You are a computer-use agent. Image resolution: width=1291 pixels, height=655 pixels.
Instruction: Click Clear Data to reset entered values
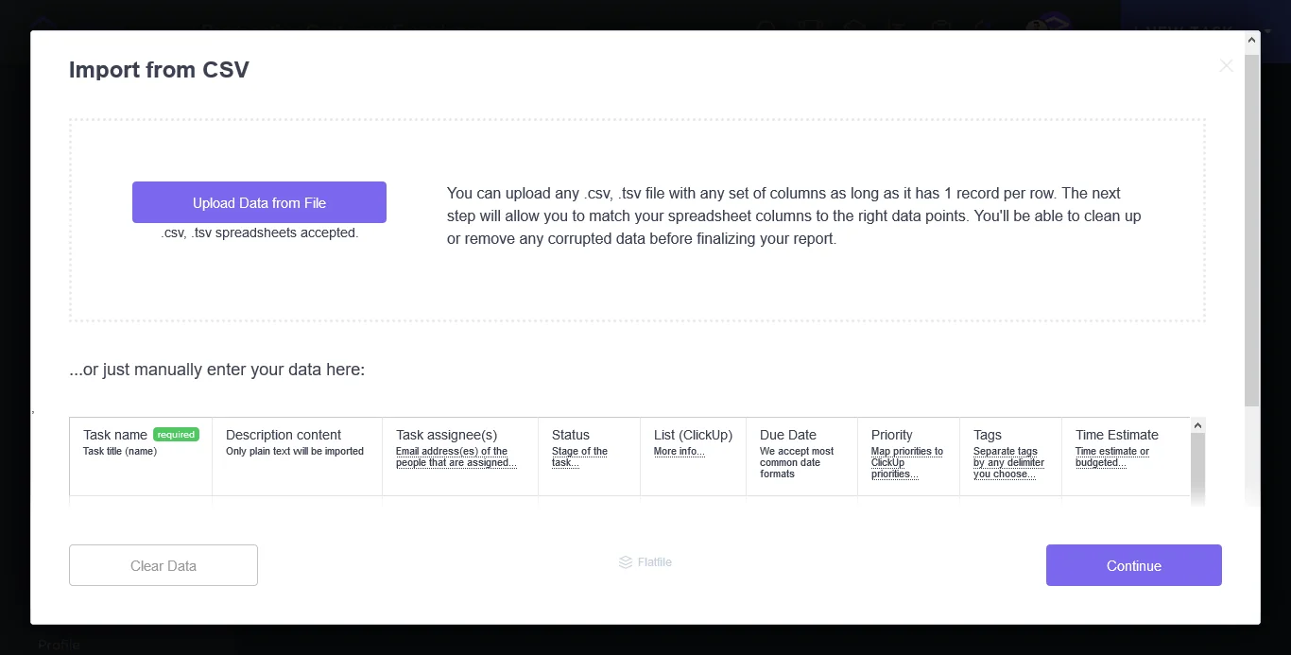pos(163,565)
